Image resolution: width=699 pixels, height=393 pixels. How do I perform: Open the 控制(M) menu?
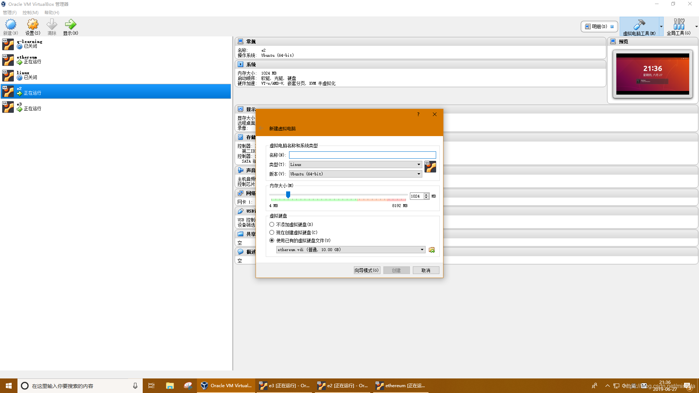coord(30,12)
